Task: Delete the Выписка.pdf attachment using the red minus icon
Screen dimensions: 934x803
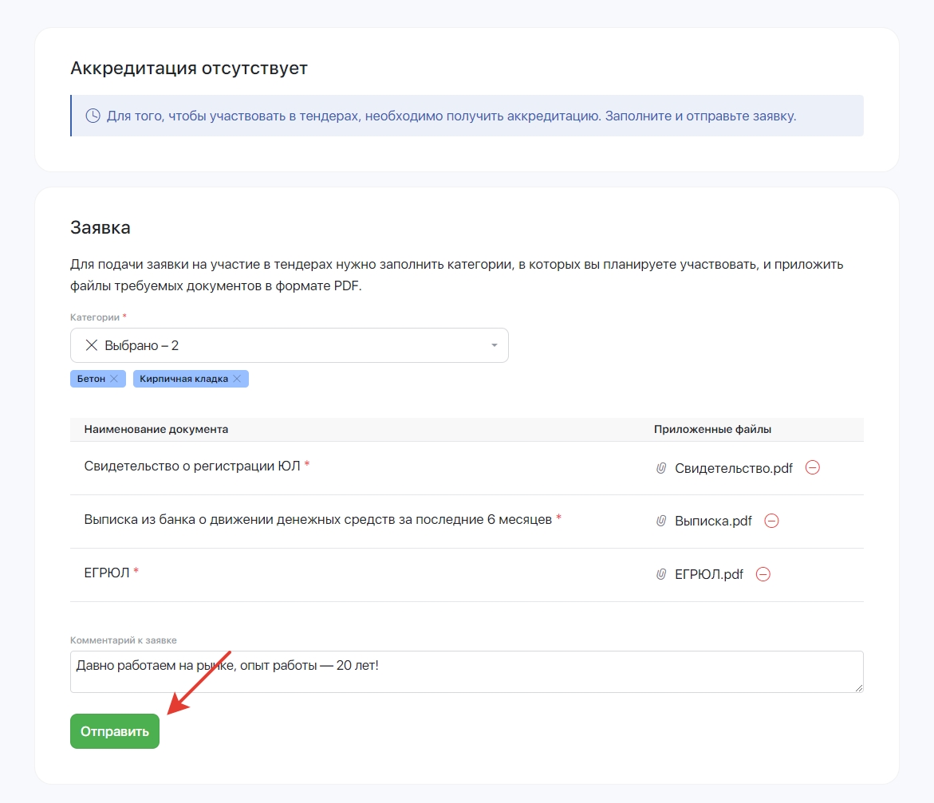Action: click(771, 521)
